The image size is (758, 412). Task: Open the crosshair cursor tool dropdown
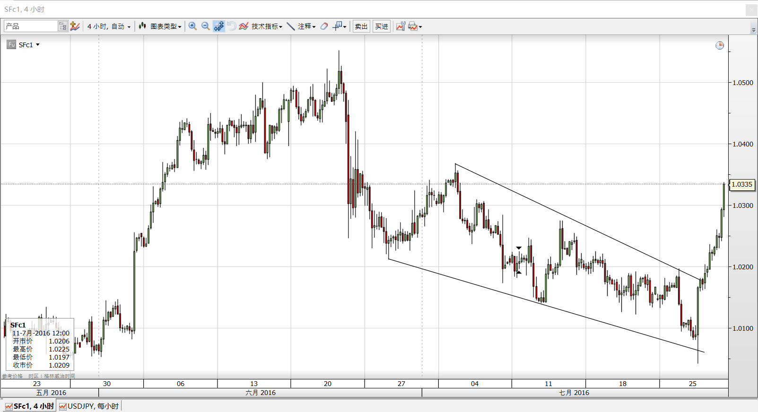tap(340, 26)
